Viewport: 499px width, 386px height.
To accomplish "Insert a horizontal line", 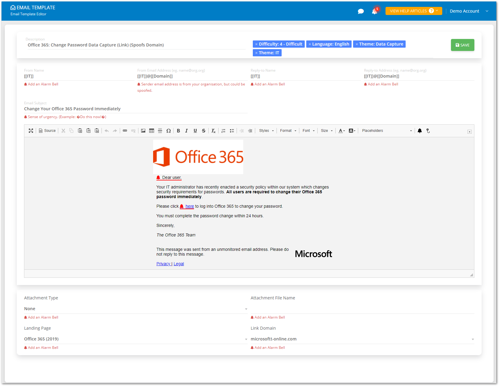I will (x=160, y=131).
